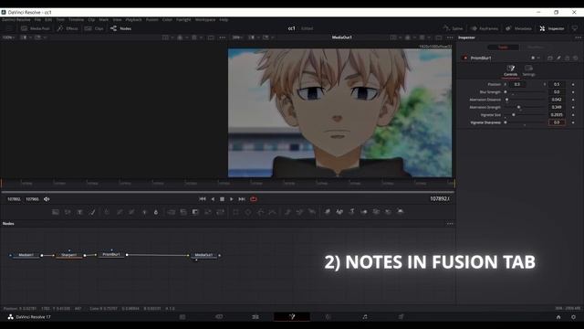
Task: Switch to the Color page icon
Action: pyautogui.click(x=328, y=317)
